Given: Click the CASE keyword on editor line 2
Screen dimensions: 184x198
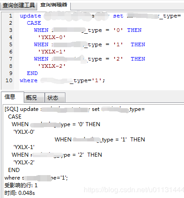Looking at the screenshot, I should [x=34, y=23].
